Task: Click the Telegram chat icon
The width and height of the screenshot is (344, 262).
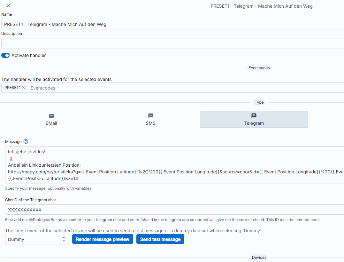Action: point(254,116)
